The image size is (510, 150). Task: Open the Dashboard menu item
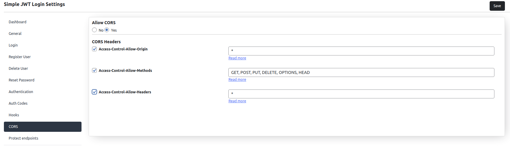17,22
